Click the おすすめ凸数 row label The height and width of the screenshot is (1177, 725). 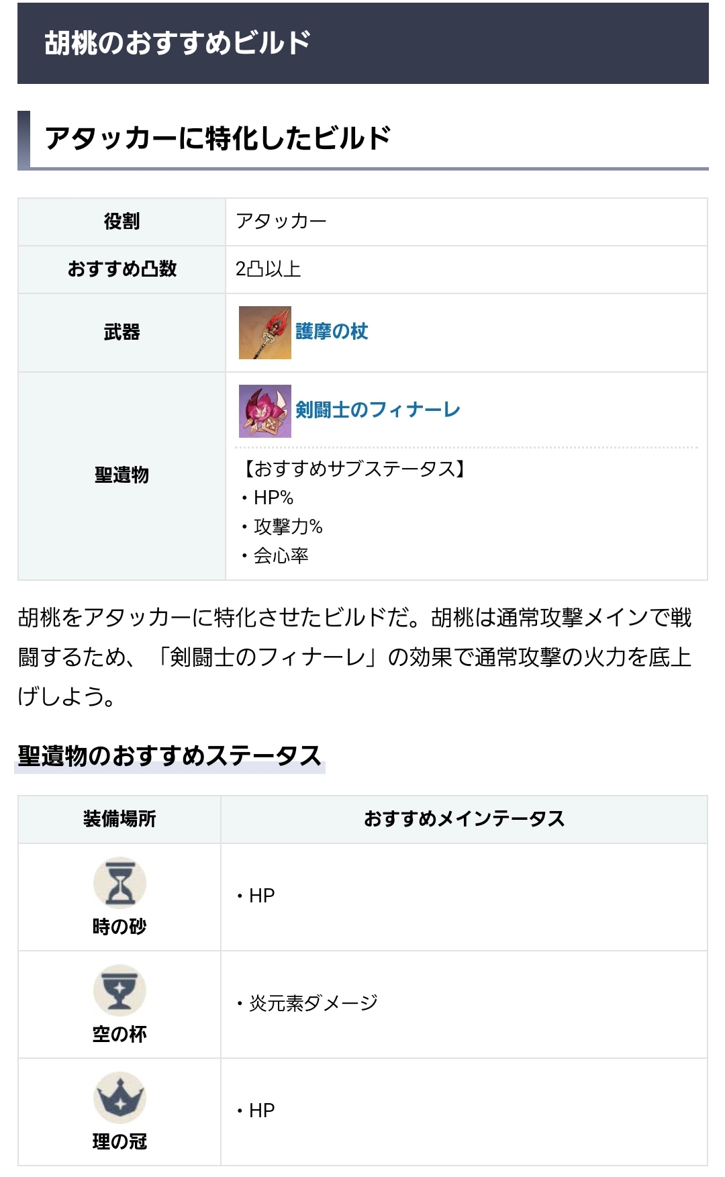(122, 269)
